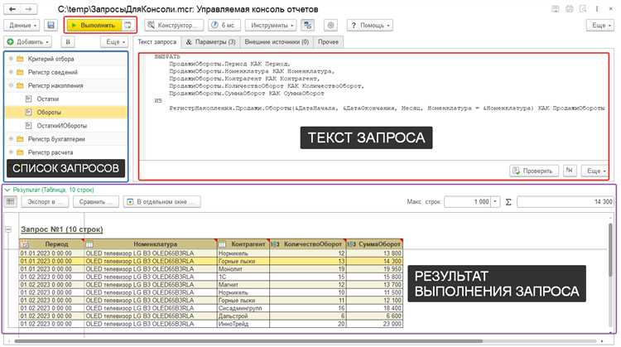Screen dimensions: 621x347
Task: Click the 23 000 amount cell
Action: pos(374,324)
